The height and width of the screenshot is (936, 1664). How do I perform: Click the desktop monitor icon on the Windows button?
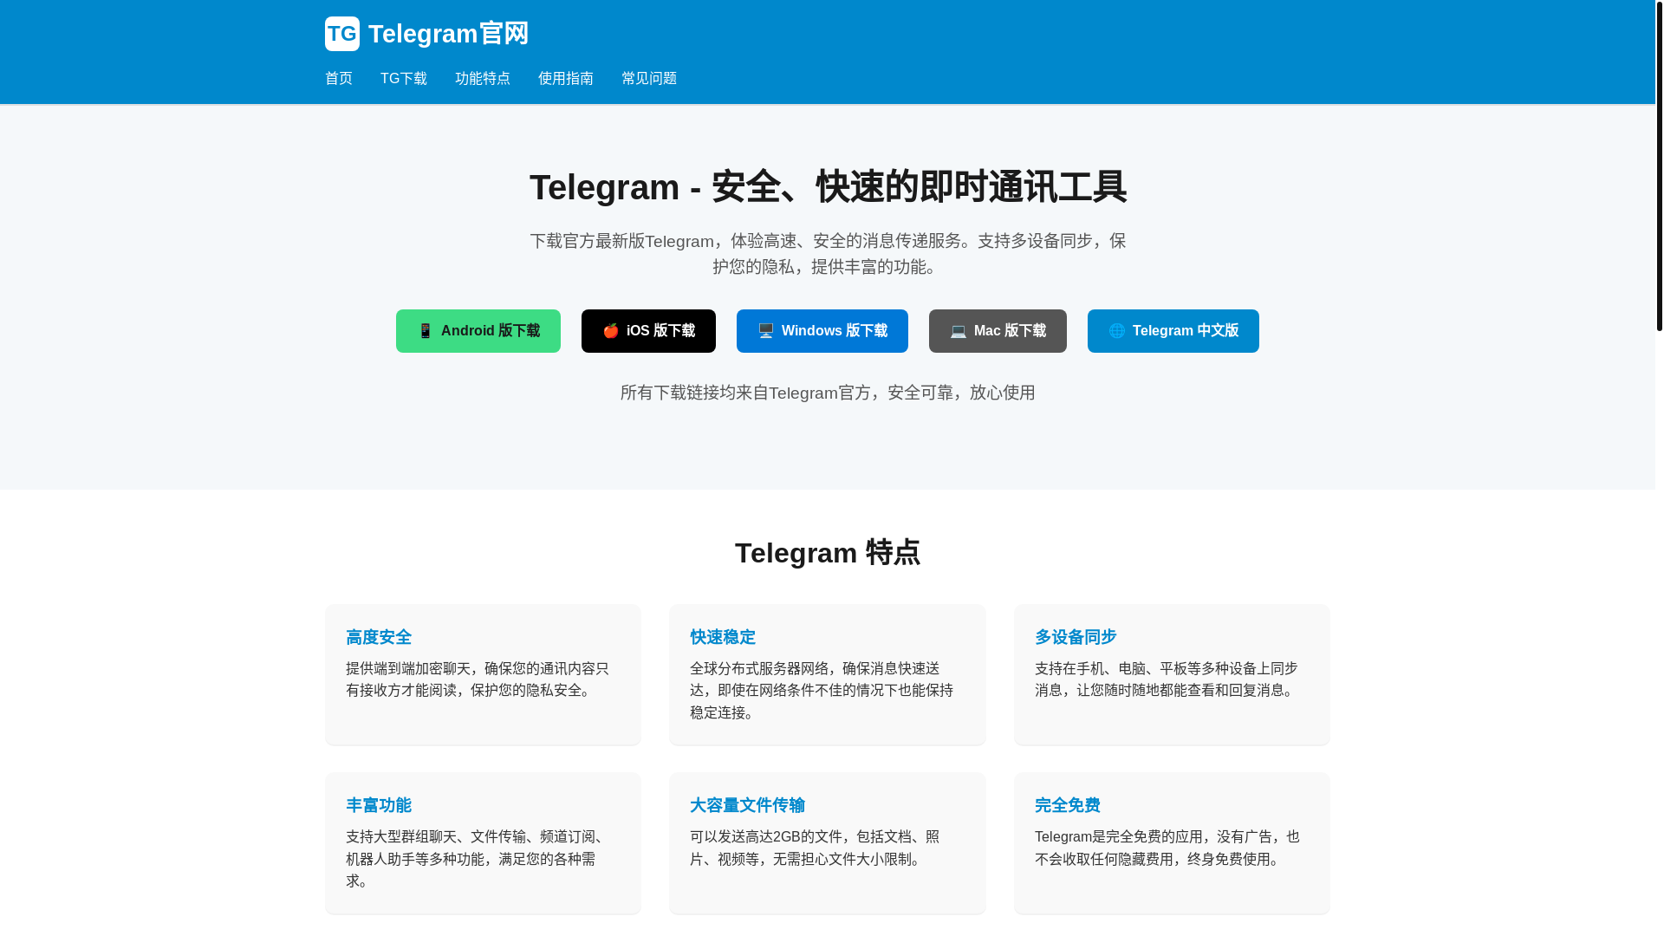(766, 331)
